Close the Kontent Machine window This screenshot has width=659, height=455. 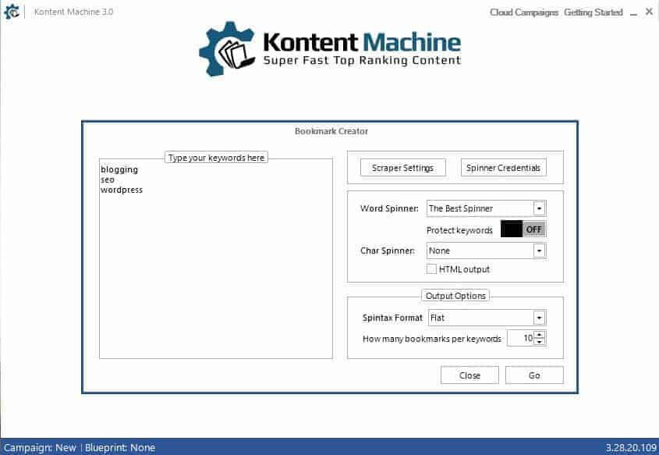pos(649,12)
